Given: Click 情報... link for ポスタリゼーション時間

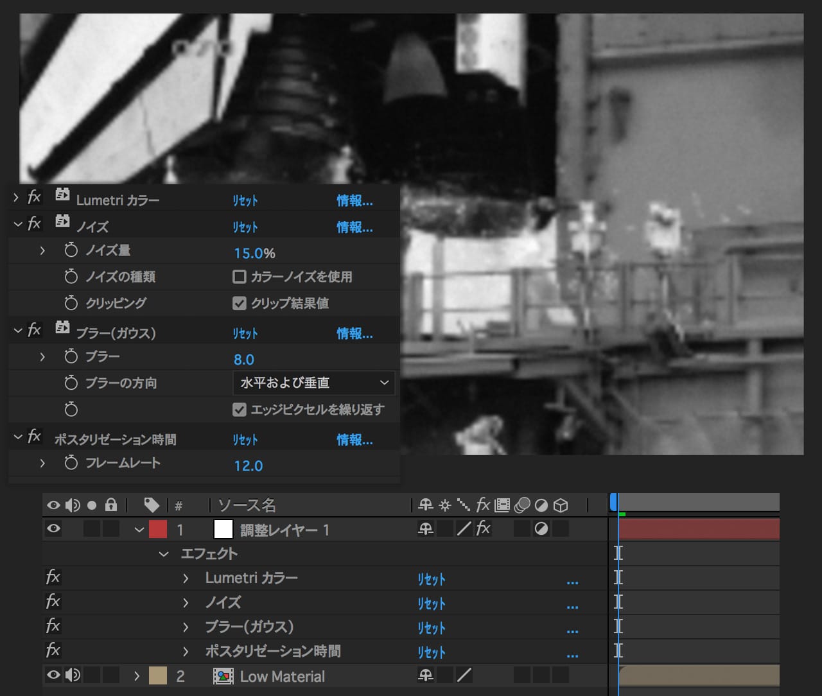Looking at the screenshot, I should coord(354,440).
